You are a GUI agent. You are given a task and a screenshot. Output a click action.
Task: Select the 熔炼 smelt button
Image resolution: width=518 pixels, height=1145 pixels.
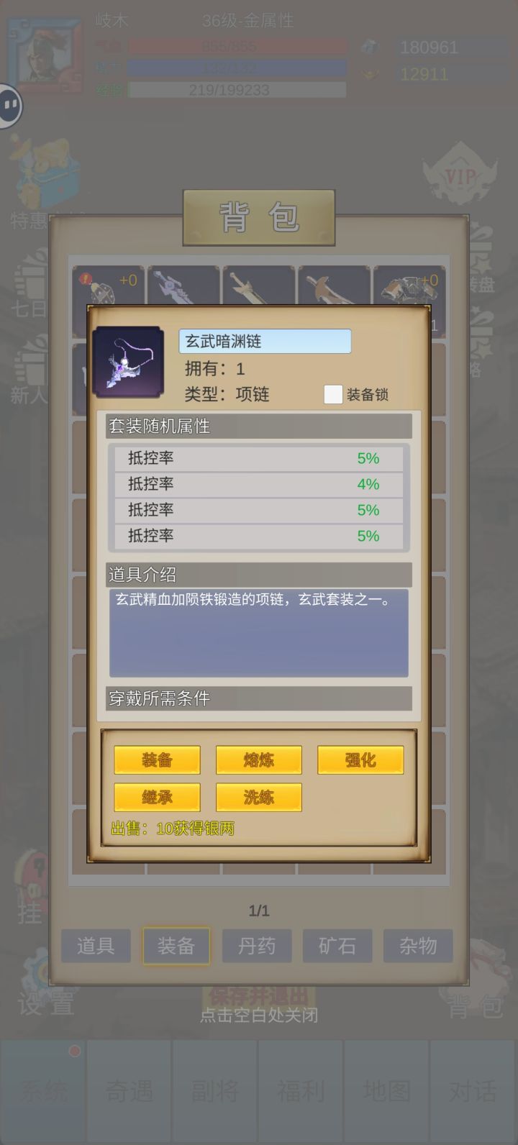tap(259, 760)
